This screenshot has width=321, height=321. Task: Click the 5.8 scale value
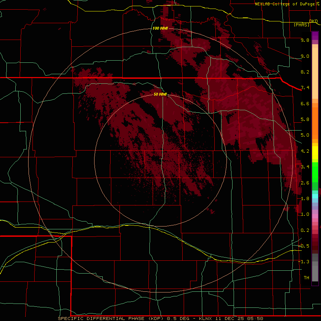click(305, 119)
